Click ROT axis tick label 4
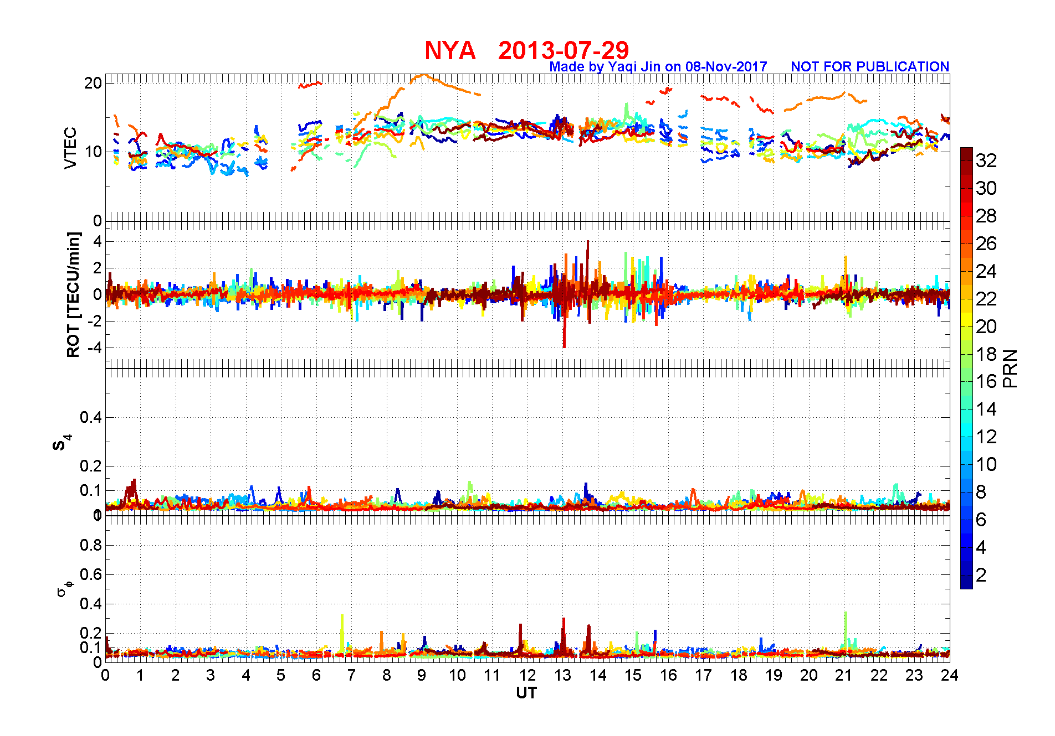The height and width of the screenshot is (736, 1055). (98, 241)
